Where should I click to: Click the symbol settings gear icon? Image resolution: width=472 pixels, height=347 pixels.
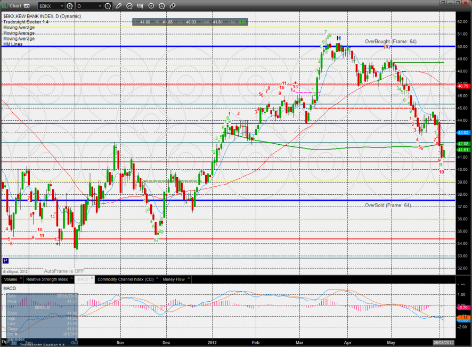point(69,6)
